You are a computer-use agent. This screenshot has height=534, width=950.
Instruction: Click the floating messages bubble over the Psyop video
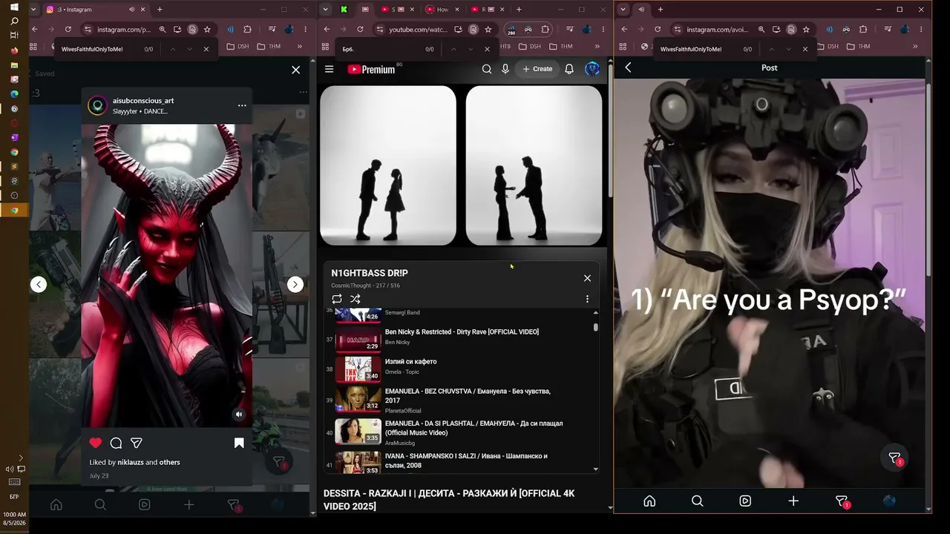click(x=895, y=459)
